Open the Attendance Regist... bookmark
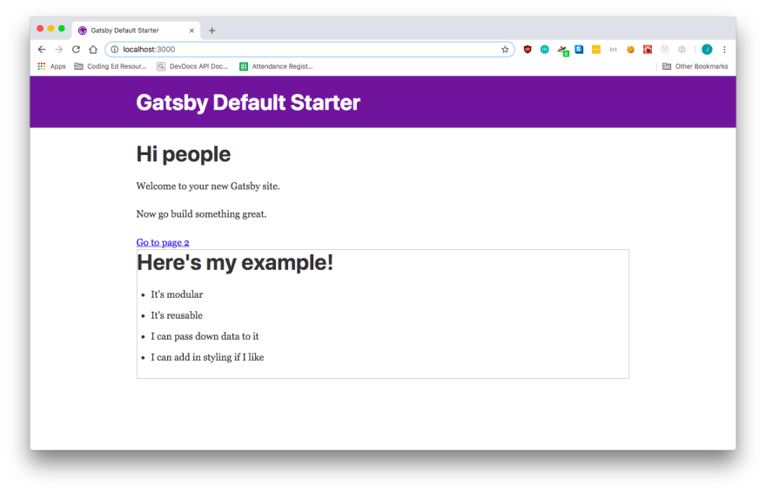 point(276,66)
